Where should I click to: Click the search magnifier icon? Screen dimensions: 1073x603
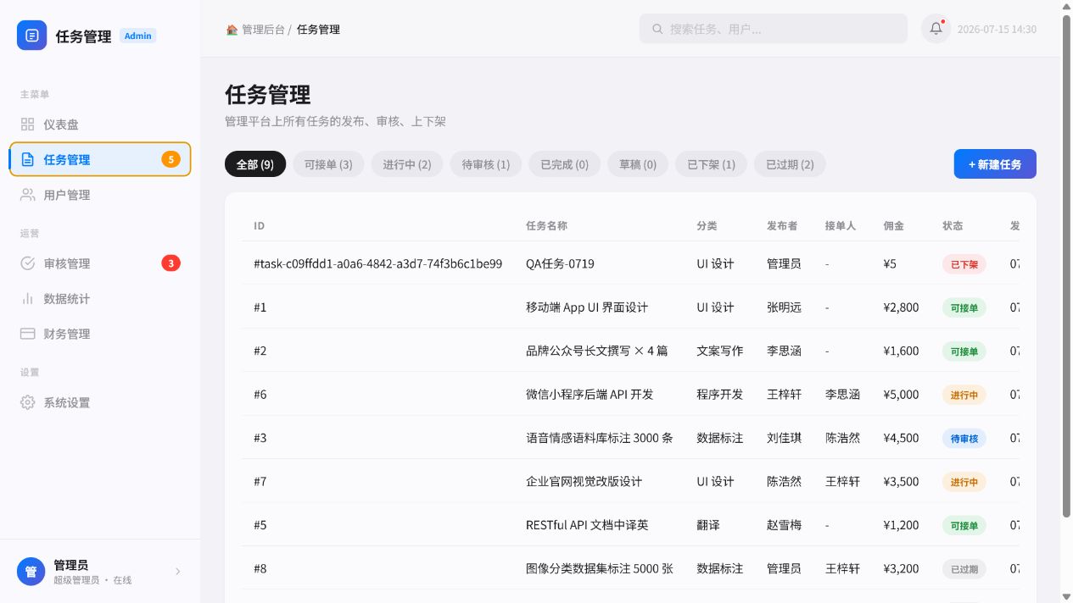[x=657, y=29]
